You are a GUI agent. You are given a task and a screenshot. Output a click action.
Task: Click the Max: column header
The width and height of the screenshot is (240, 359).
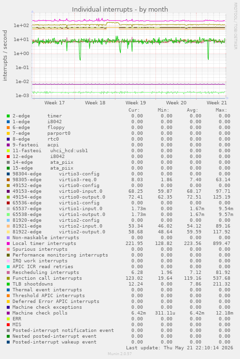pyautogui.click(x=221, y=110)
